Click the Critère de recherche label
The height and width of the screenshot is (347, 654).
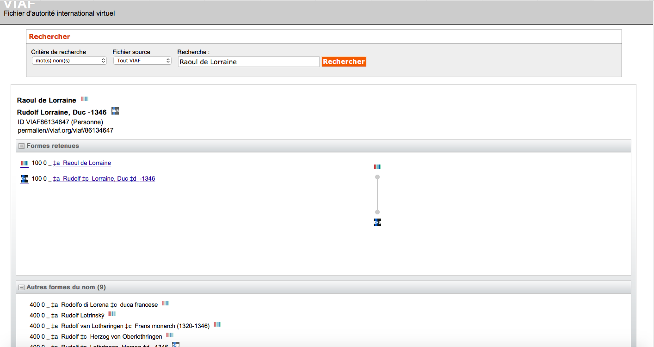tap(59, 52)
